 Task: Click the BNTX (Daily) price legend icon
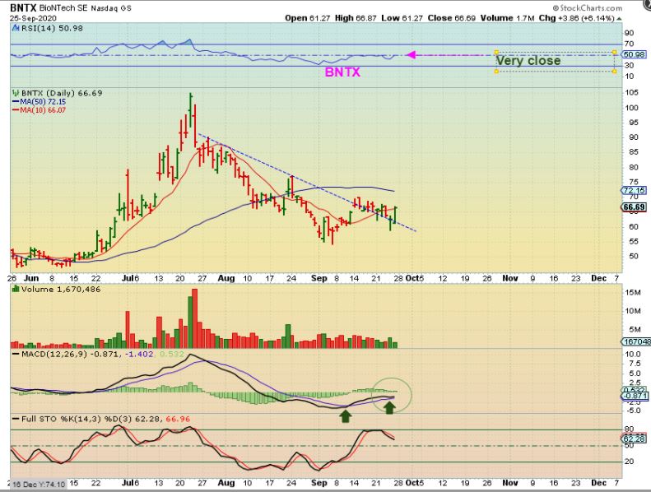16,93
